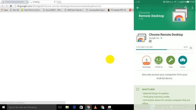Click the download progress bar
The width and height of the screenshot is (196, 110).
click(162, 50)
